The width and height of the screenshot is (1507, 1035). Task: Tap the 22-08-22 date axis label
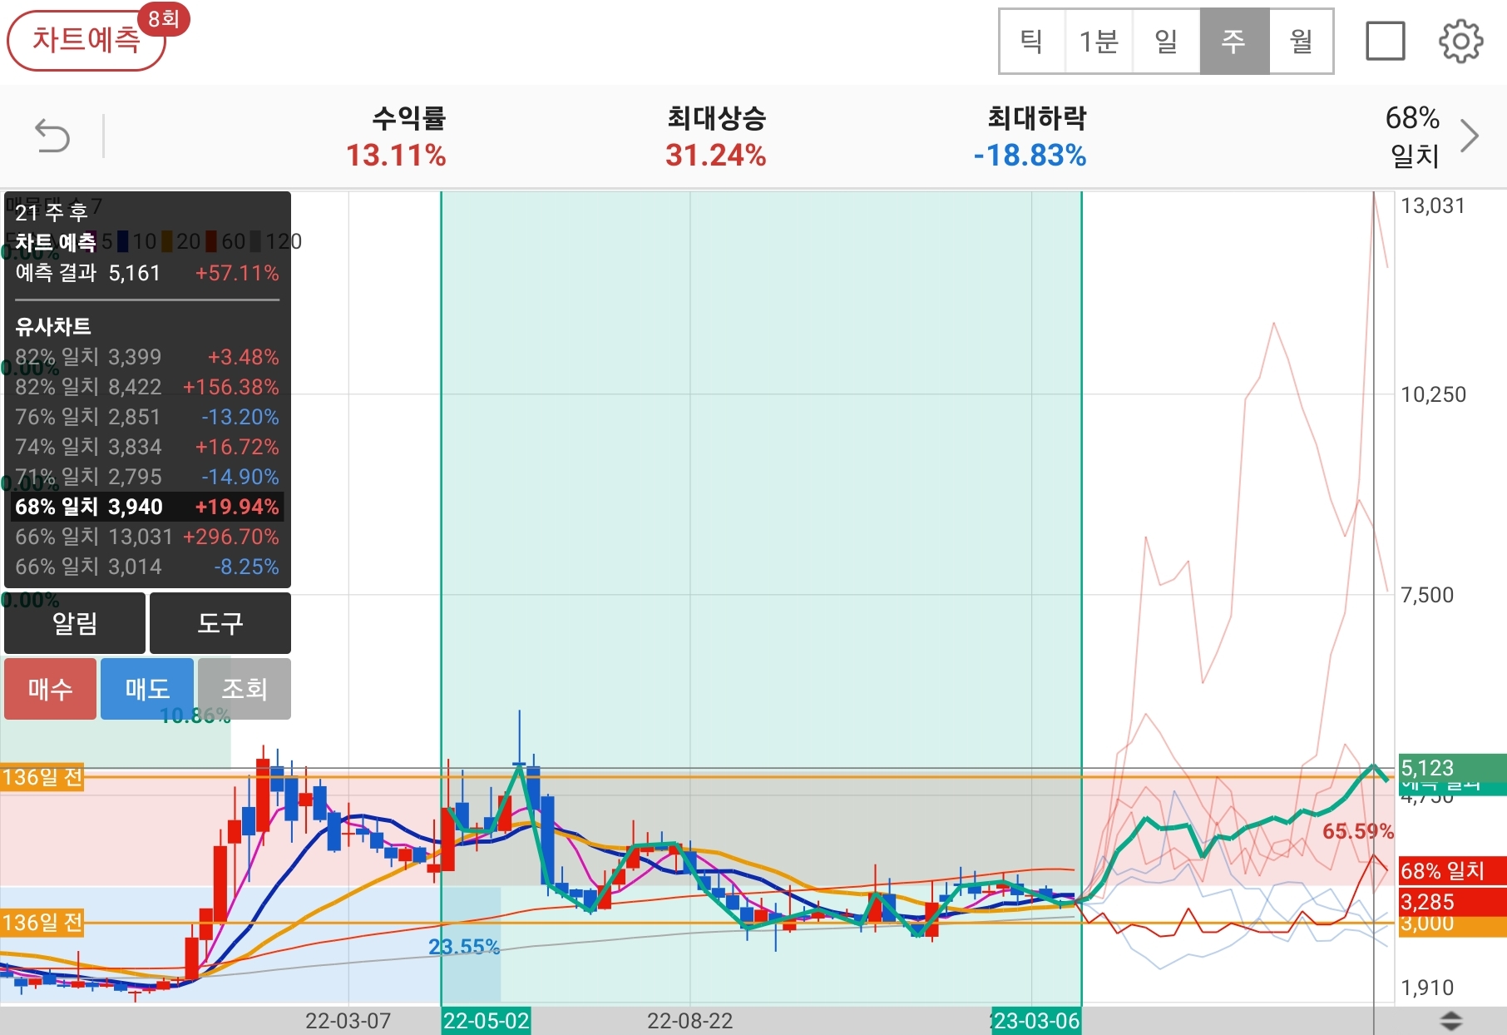690,1021
